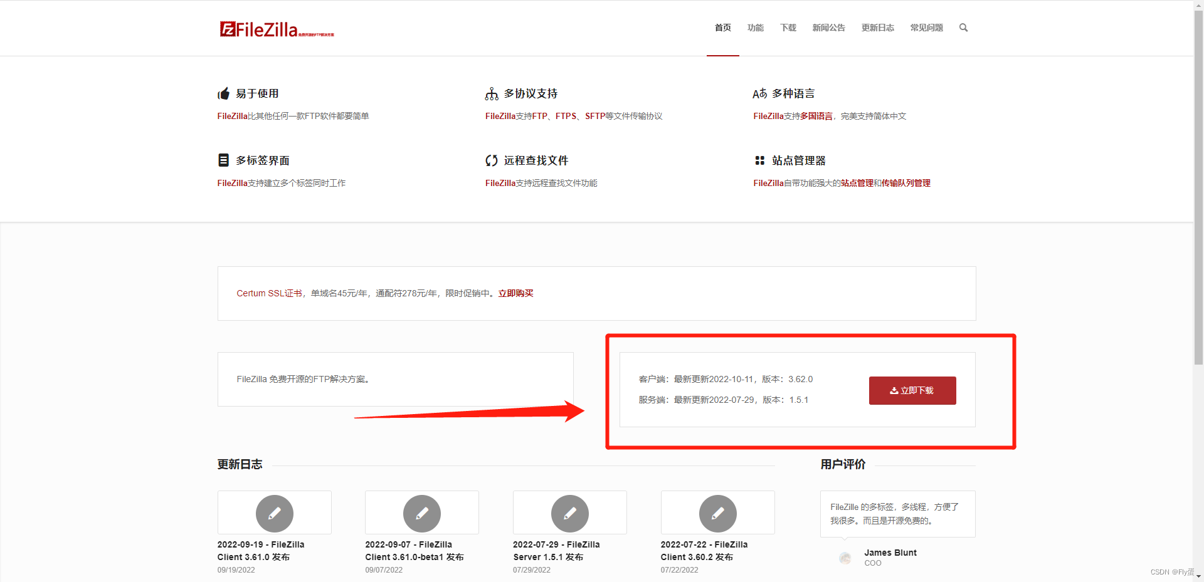The image size is (1204, 582).
Task: Click pencil icon above Server 1.5.1 发布
Action: click(x=570, y=514)
